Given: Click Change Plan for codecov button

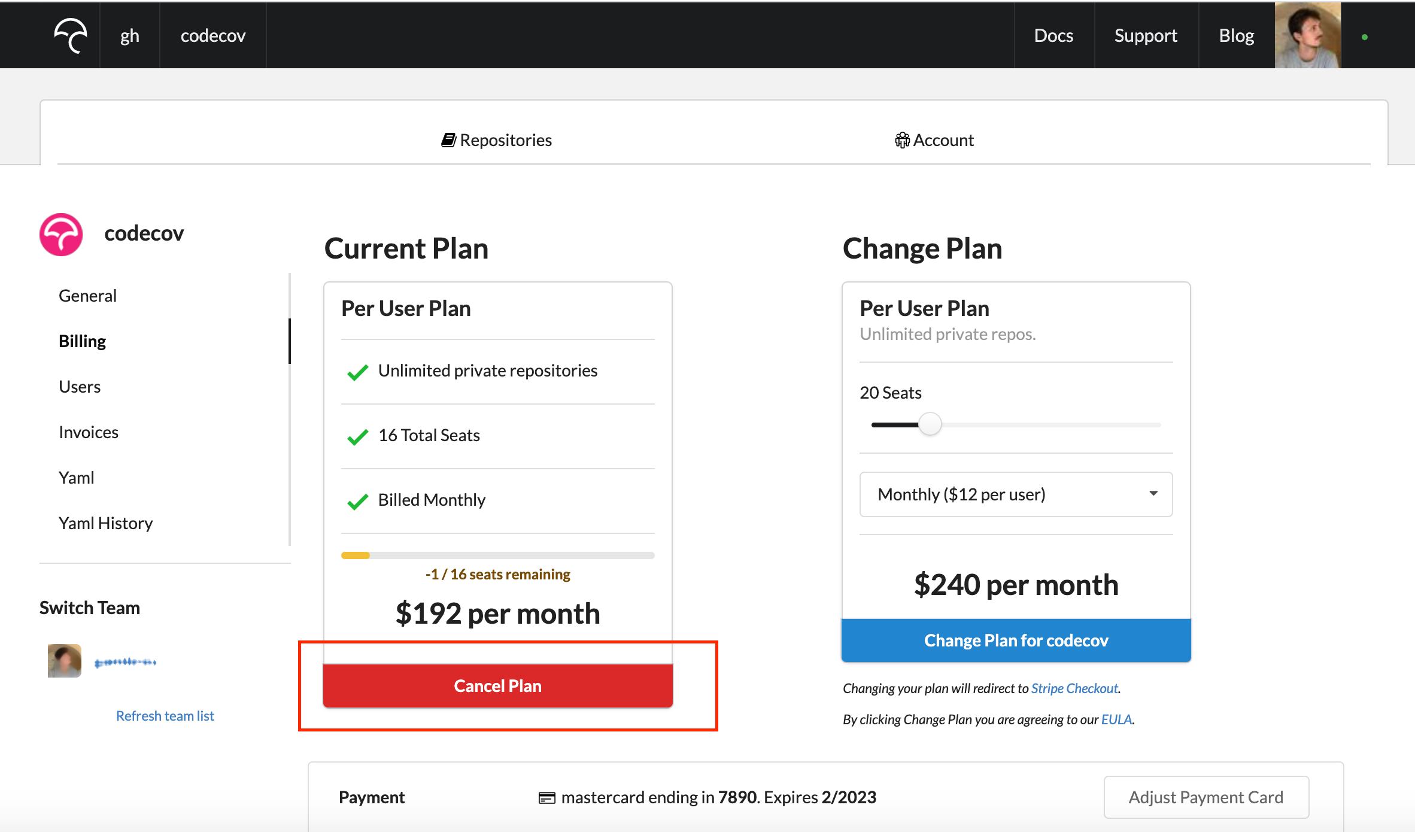Looking at the screenshot, I should pyautogui.click(x=1016, y=640).
